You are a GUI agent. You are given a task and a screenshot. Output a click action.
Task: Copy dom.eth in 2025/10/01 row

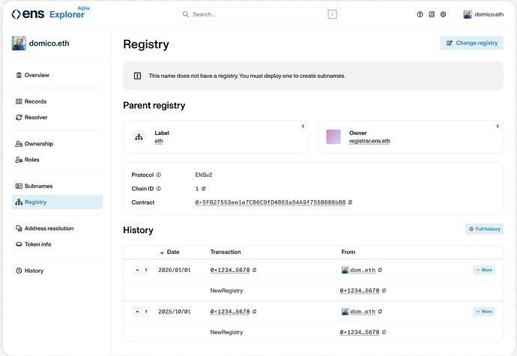[x=380, y=312]
